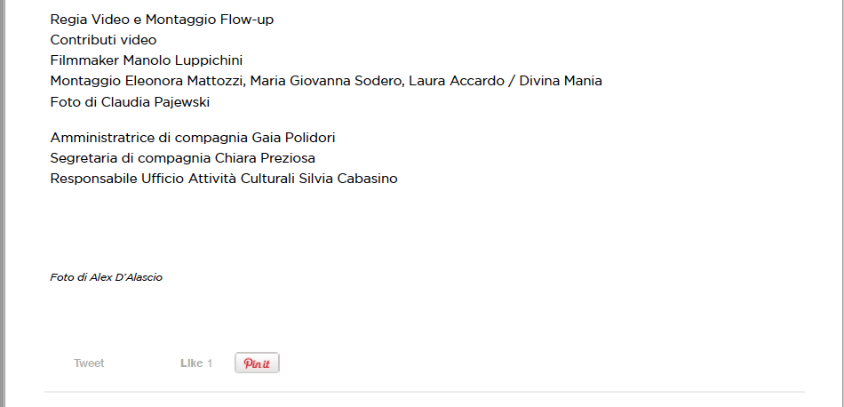Viewport: 844px width, 407px height.
Task: Click 'Responsabile Ufficio Attività Culturali' text
Action: click(x=172, y=179)
